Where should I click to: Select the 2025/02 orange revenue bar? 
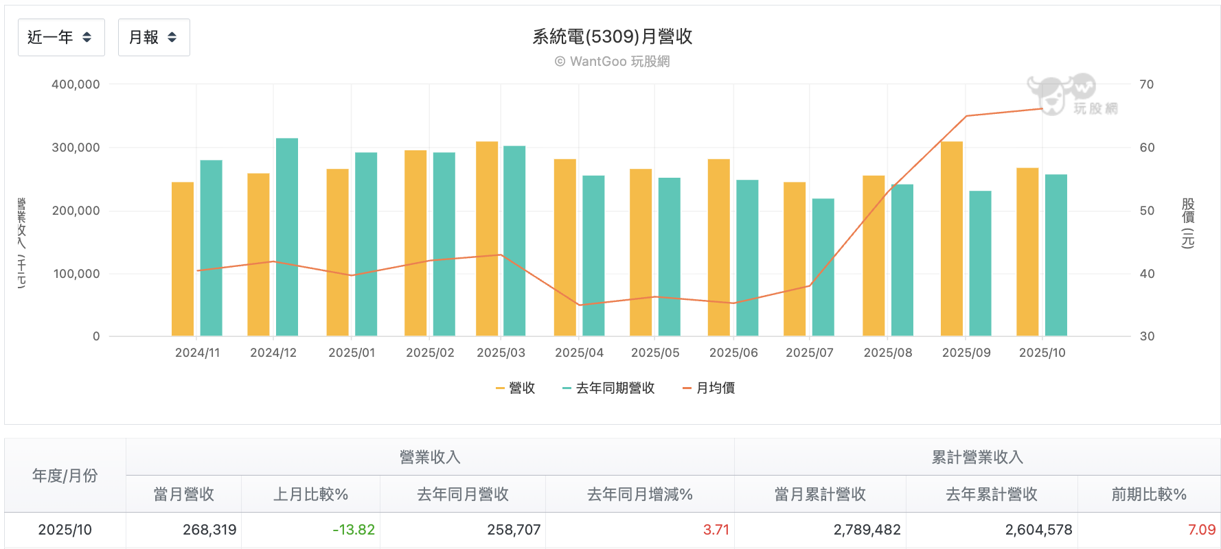pos(415,243)
